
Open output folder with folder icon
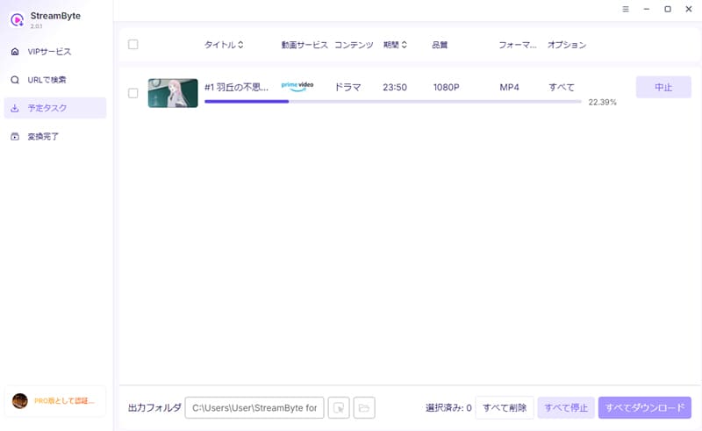[x=364, y=407]
